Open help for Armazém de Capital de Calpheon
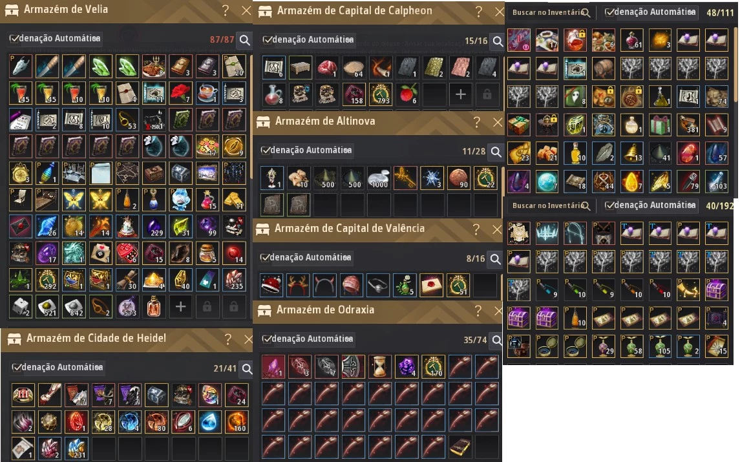 coord(478,12)
